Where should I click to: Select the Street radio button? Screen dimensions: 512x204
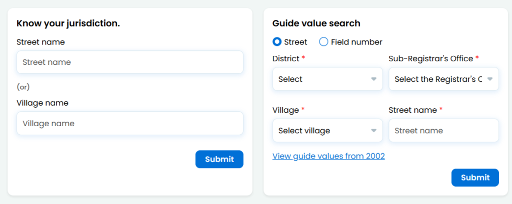[x=277, y=42]
